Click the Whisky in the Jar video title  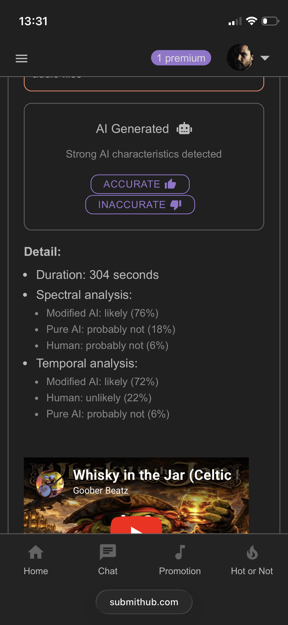(x=152, y=475)
